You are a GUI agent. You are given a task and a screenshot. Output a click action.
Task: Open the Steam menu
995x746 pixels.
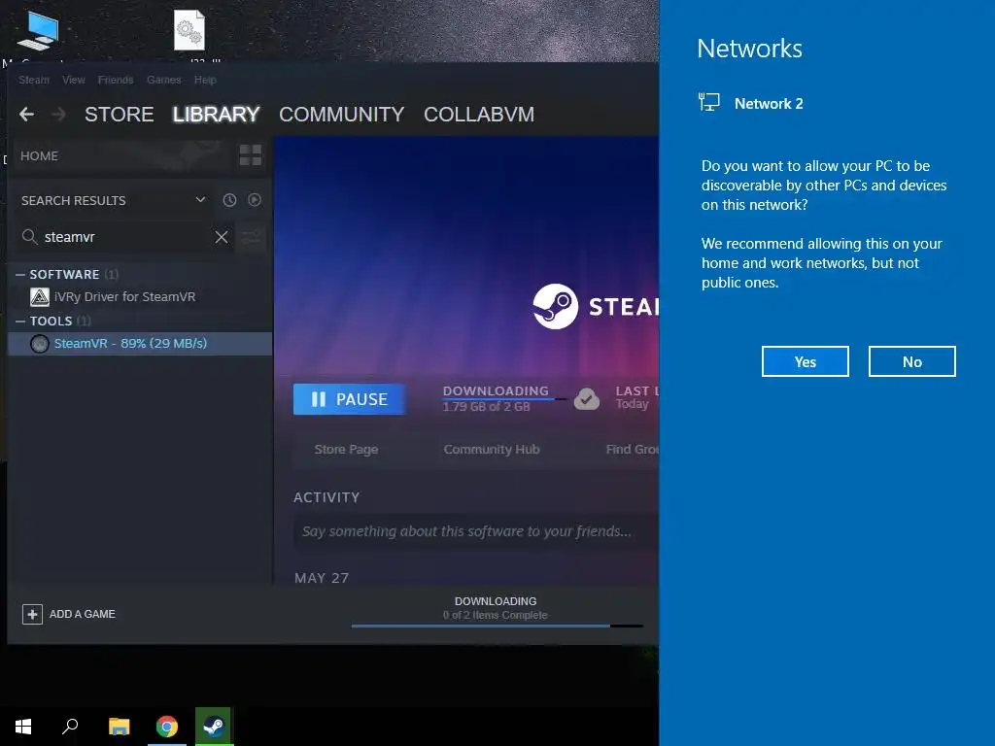point(34,80)
